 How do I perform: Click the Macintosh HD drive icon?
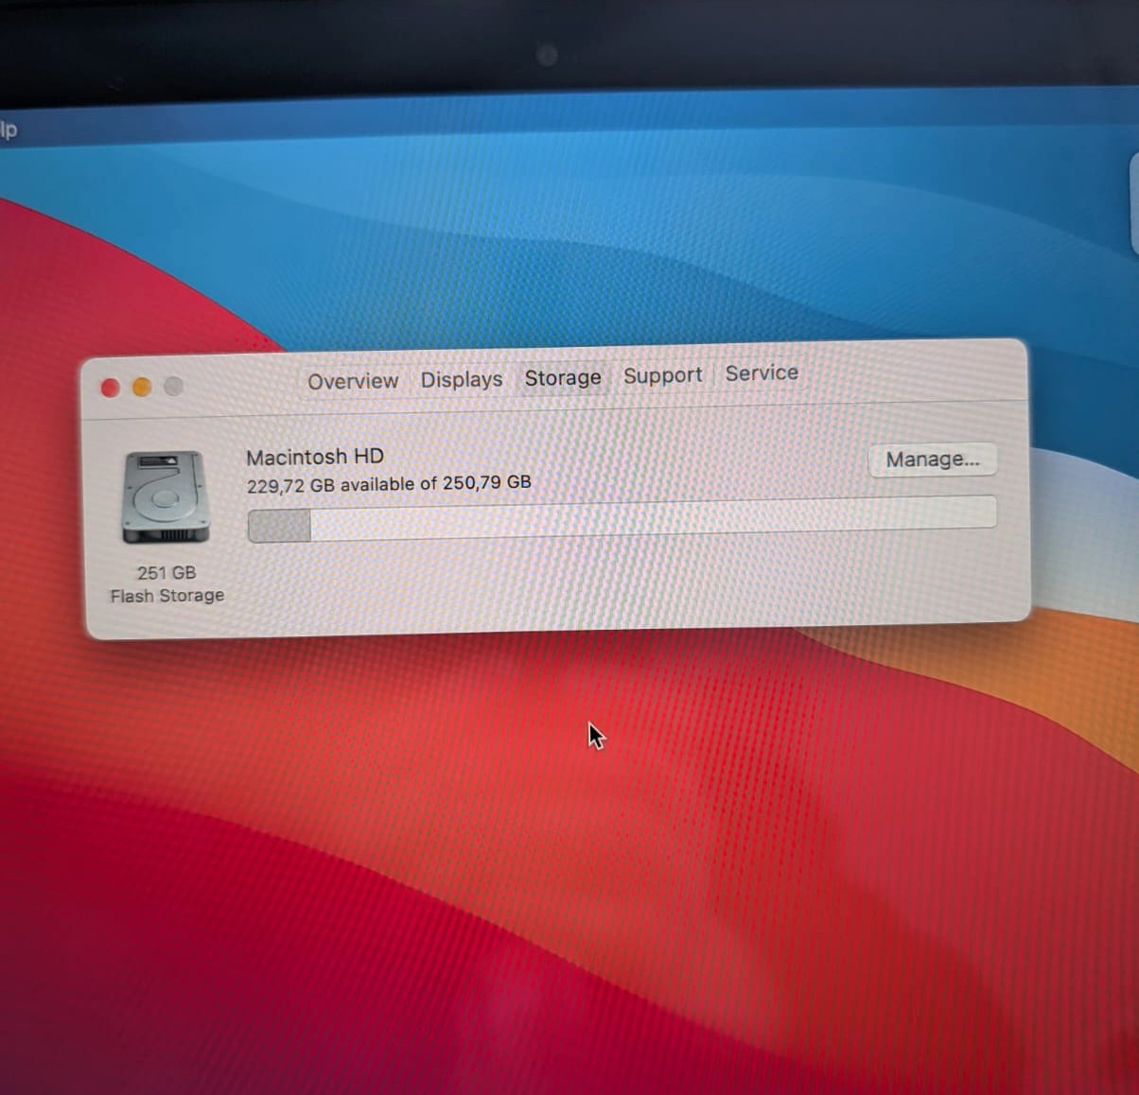(165, 497)
